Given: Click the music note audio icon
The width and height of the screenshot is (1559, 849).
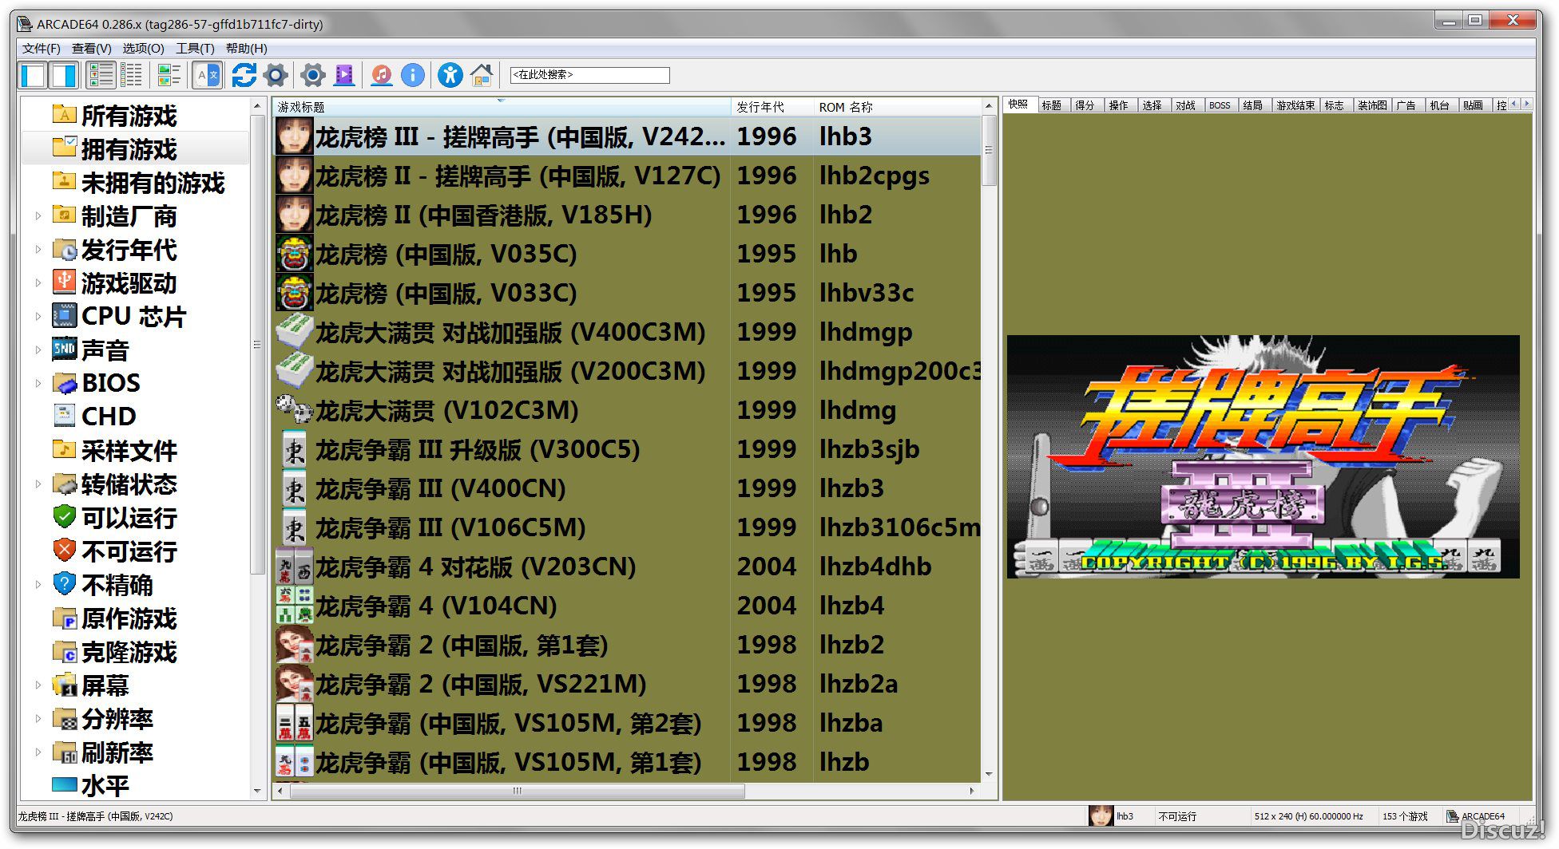Looking at the screenshot, I should [x=382, y=75].
